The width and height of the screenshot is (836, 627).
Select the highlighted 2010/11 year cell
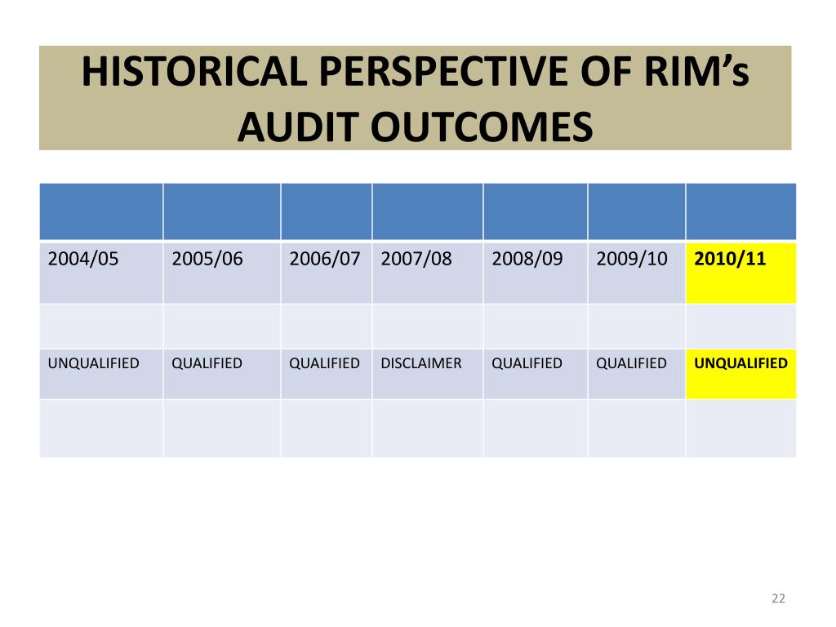741,273
